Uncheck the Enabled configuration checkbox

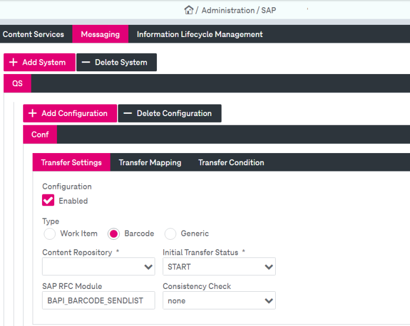click(x=48, y=200)
